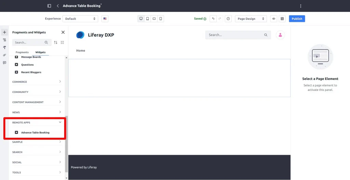Expand the News widget category
The height and width of the screenshot is (180, 350).
tap(37, 112)
